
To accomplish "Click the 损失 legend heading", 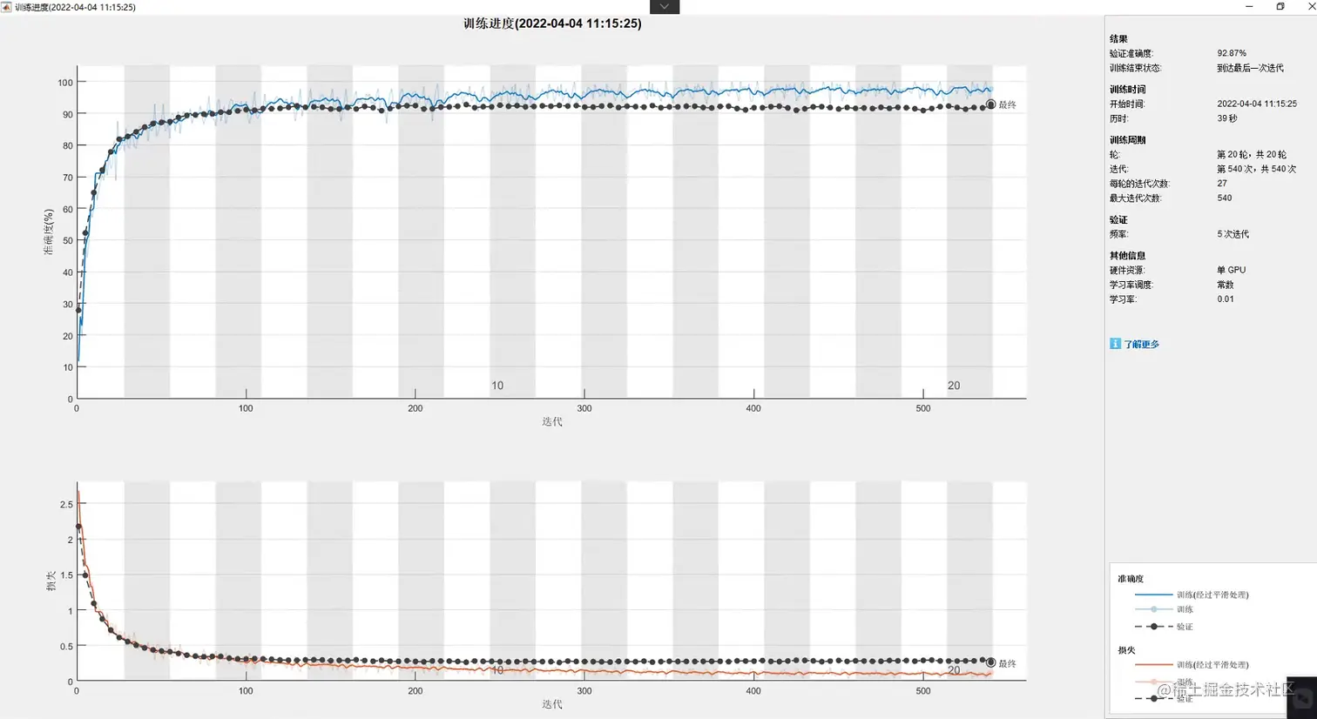I will pos(1126,650).
